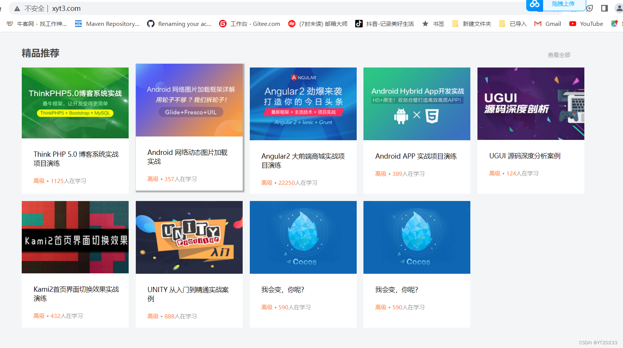Open the 抖音 bookmark

click(x=384, y=24)
